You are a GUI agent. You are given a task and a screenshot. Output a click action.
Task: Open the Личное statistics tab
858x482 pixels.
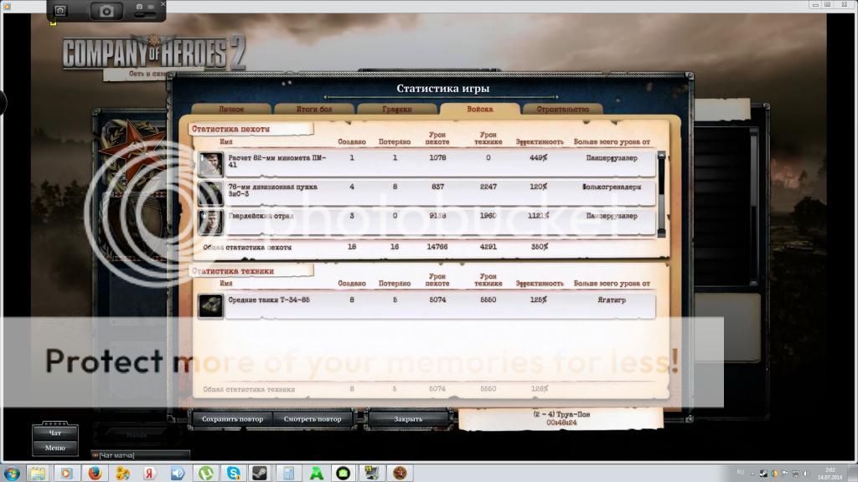tap(231, 109)
